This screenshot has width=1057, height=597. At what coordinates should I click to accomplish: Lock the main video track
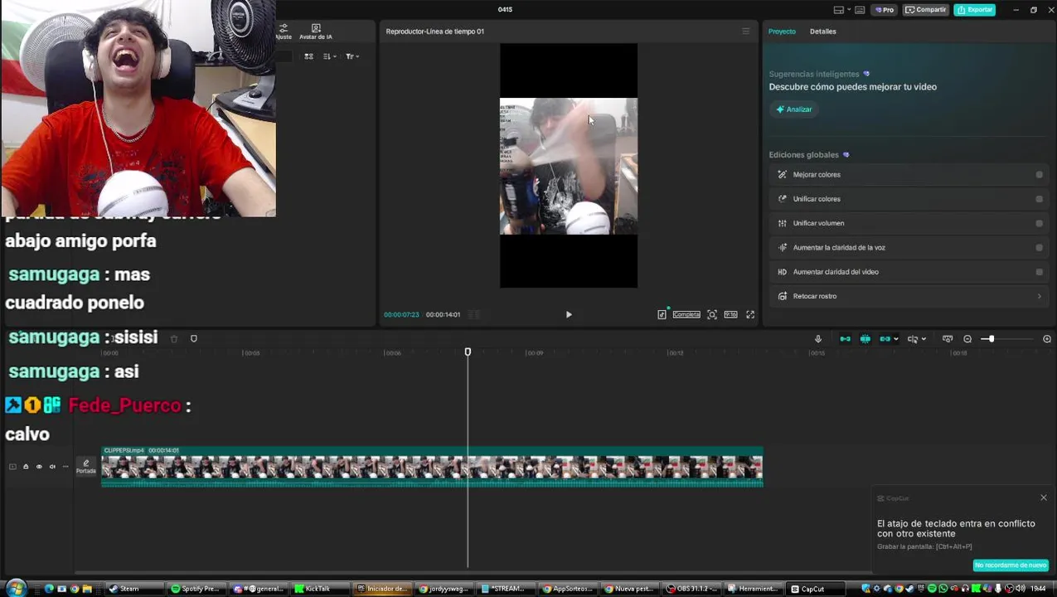(x=26, y=467)
